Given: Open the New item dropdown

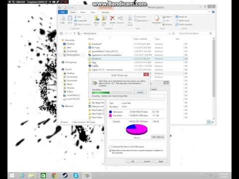Looking at the screenshot, I should (x=141, y=17).
